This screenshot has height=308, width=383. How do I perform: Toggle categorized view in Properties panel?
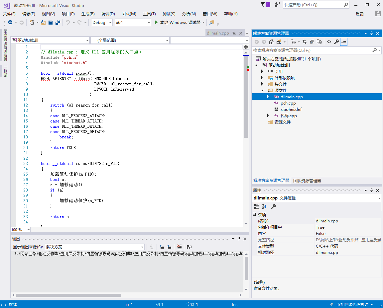(x=256, y=206)
